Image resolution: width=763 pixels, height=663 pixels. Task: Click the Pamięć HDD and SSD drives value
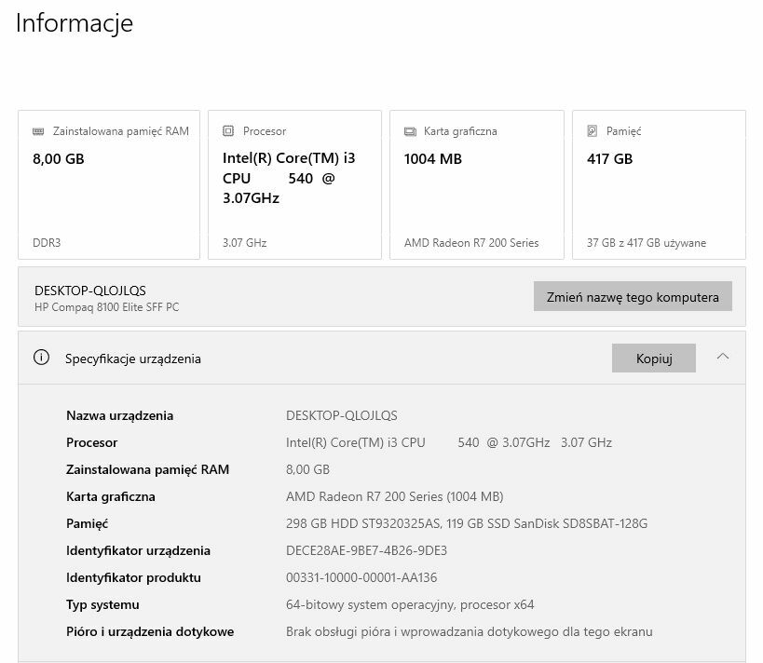pyautogui.click(x=466, y=523)
